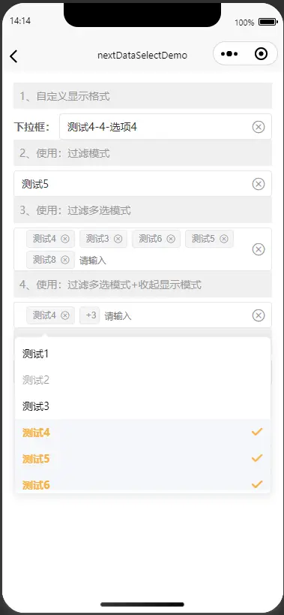Screen dimensions: 284x615
Task: Clear all selections in collapsed multi-select
Action: click(x=259, y=315)
